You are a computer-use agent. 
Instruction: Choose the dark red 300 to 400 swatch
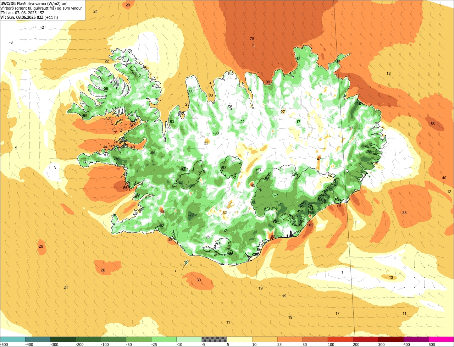pos(391,339)
